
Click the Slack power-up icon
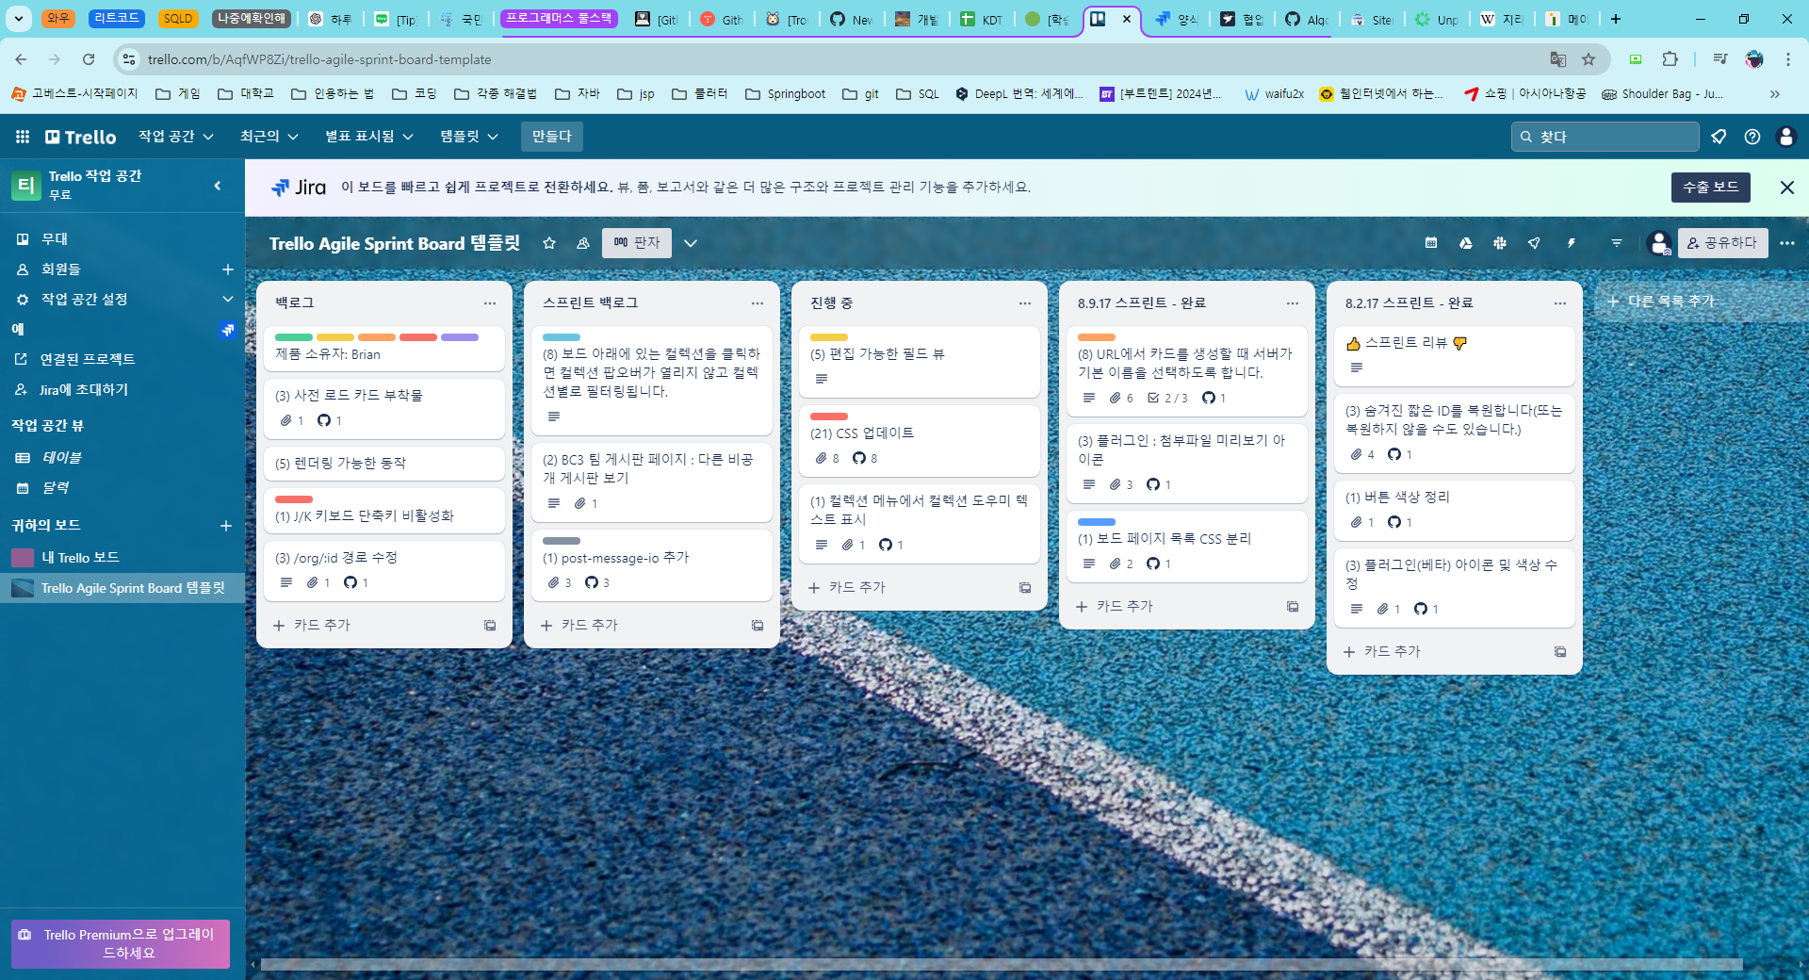1500,243
